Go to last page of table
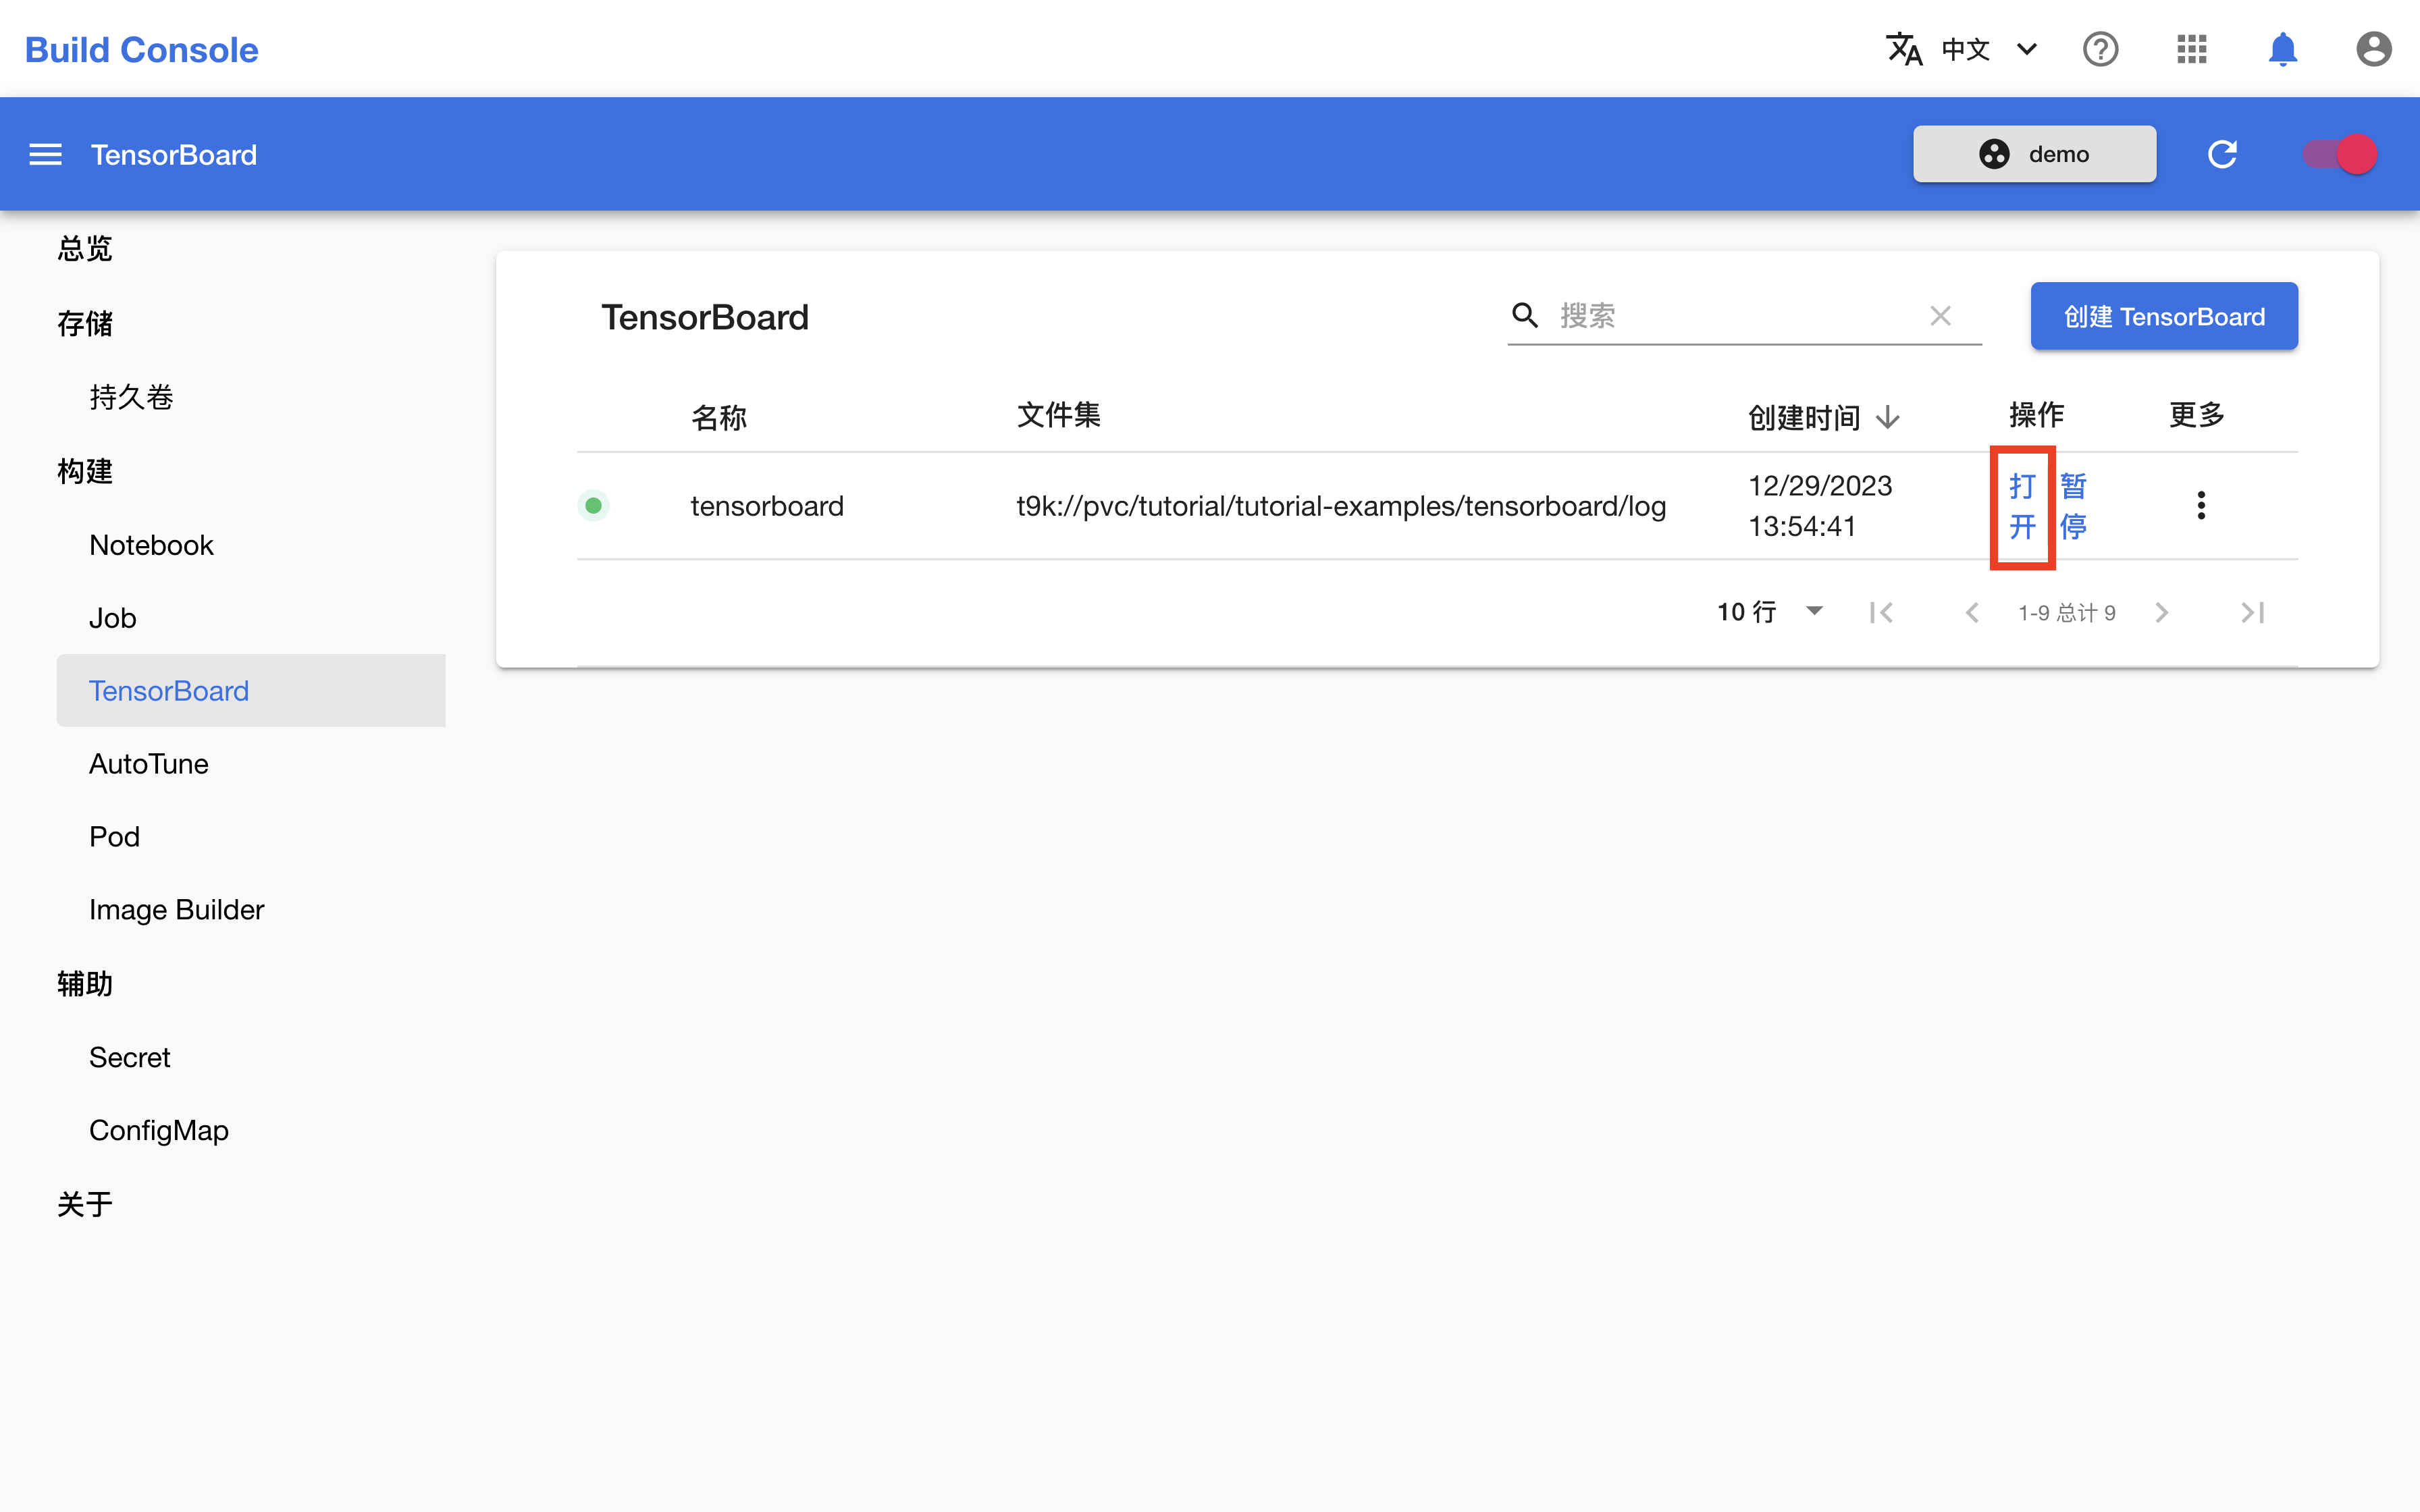 [x=2252, y=612]
